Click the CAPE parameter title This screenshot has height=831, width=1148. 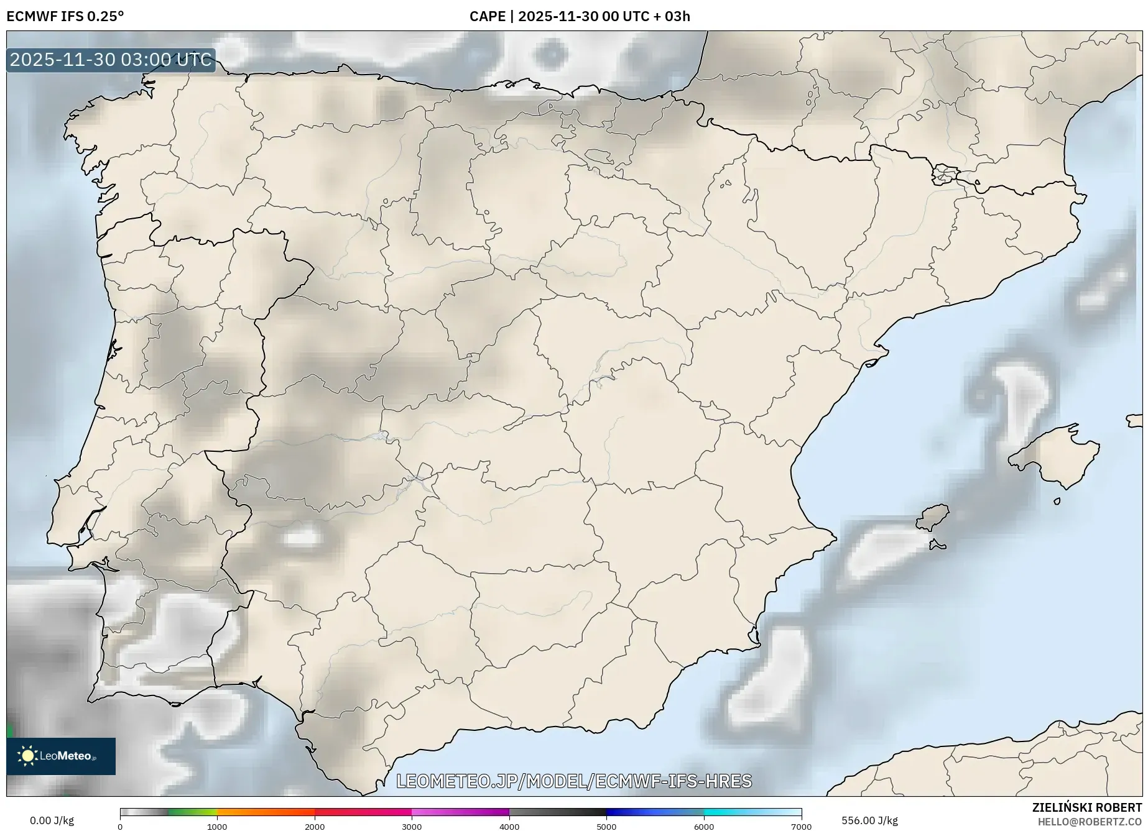click(x=489, y=17)
